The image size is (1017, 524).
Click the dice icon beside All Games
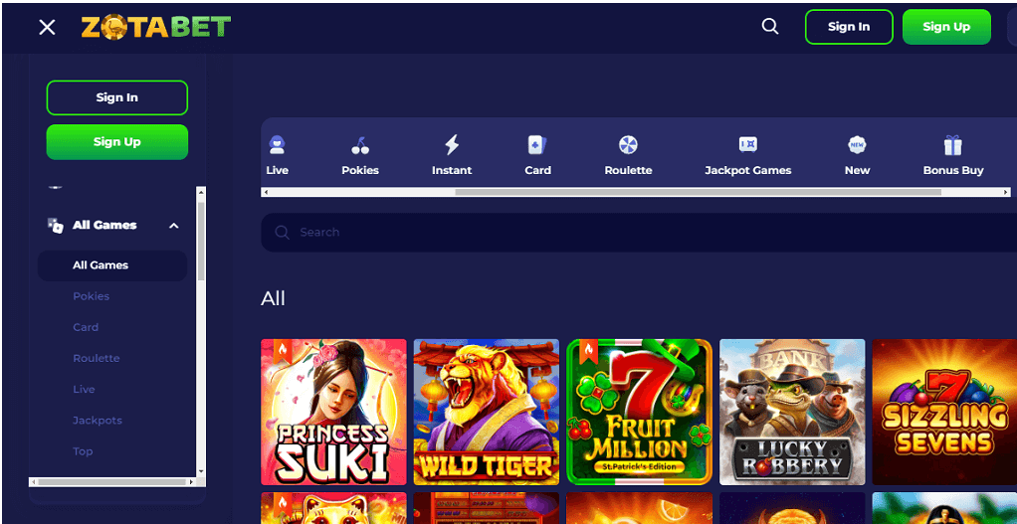[x=55, y=226]
